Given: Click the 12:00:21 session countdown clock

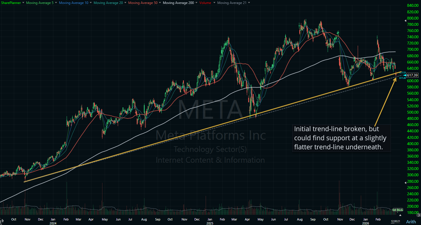Looking at the screenshot, I should [395, 221].
